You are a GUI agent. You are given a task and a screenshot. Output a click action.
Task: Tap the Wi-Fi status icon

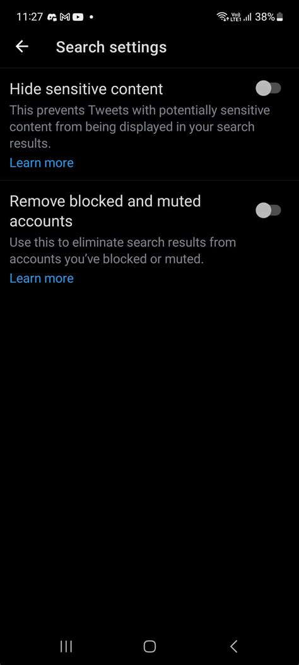(x=222, y=17)
